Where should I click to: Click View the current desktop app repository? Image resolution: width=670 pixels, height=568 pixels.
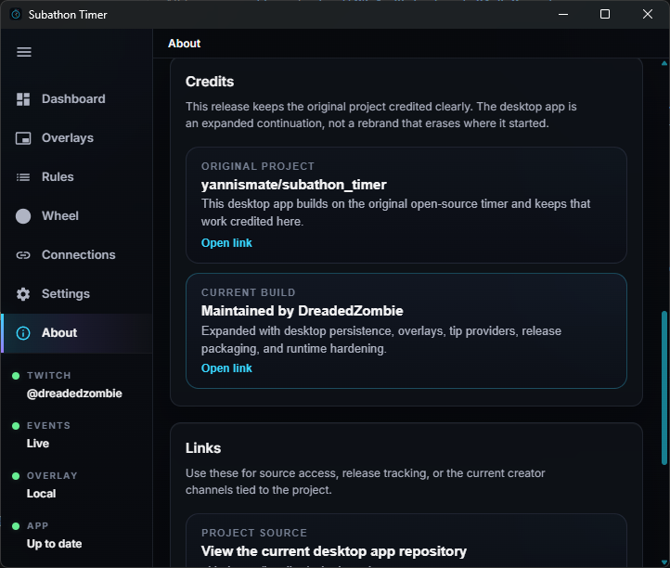[x=334, y=551]
